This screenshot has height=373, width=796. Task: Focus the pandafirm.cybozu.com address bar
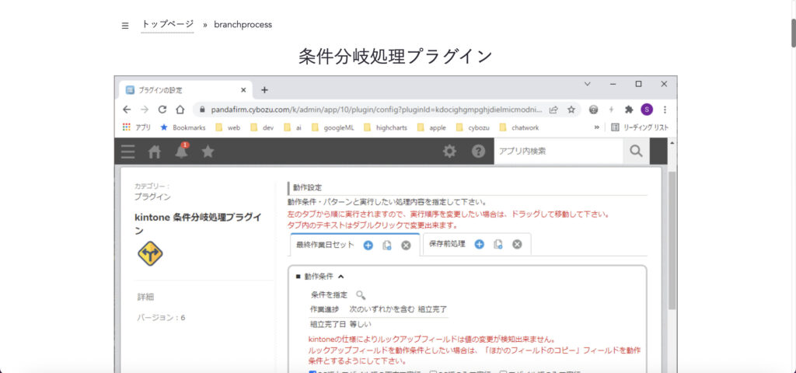pos(375,110)
